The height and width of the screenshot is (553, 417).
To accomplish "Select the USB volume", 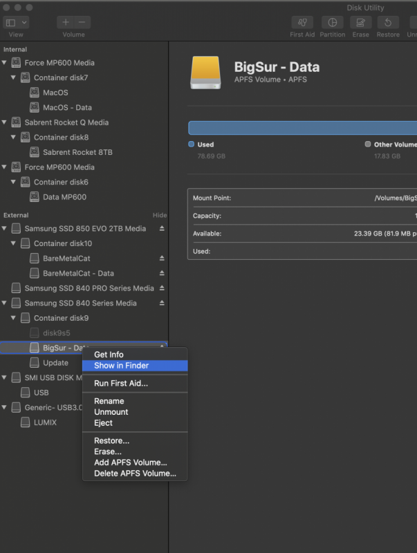I will [x=41, y=393].
